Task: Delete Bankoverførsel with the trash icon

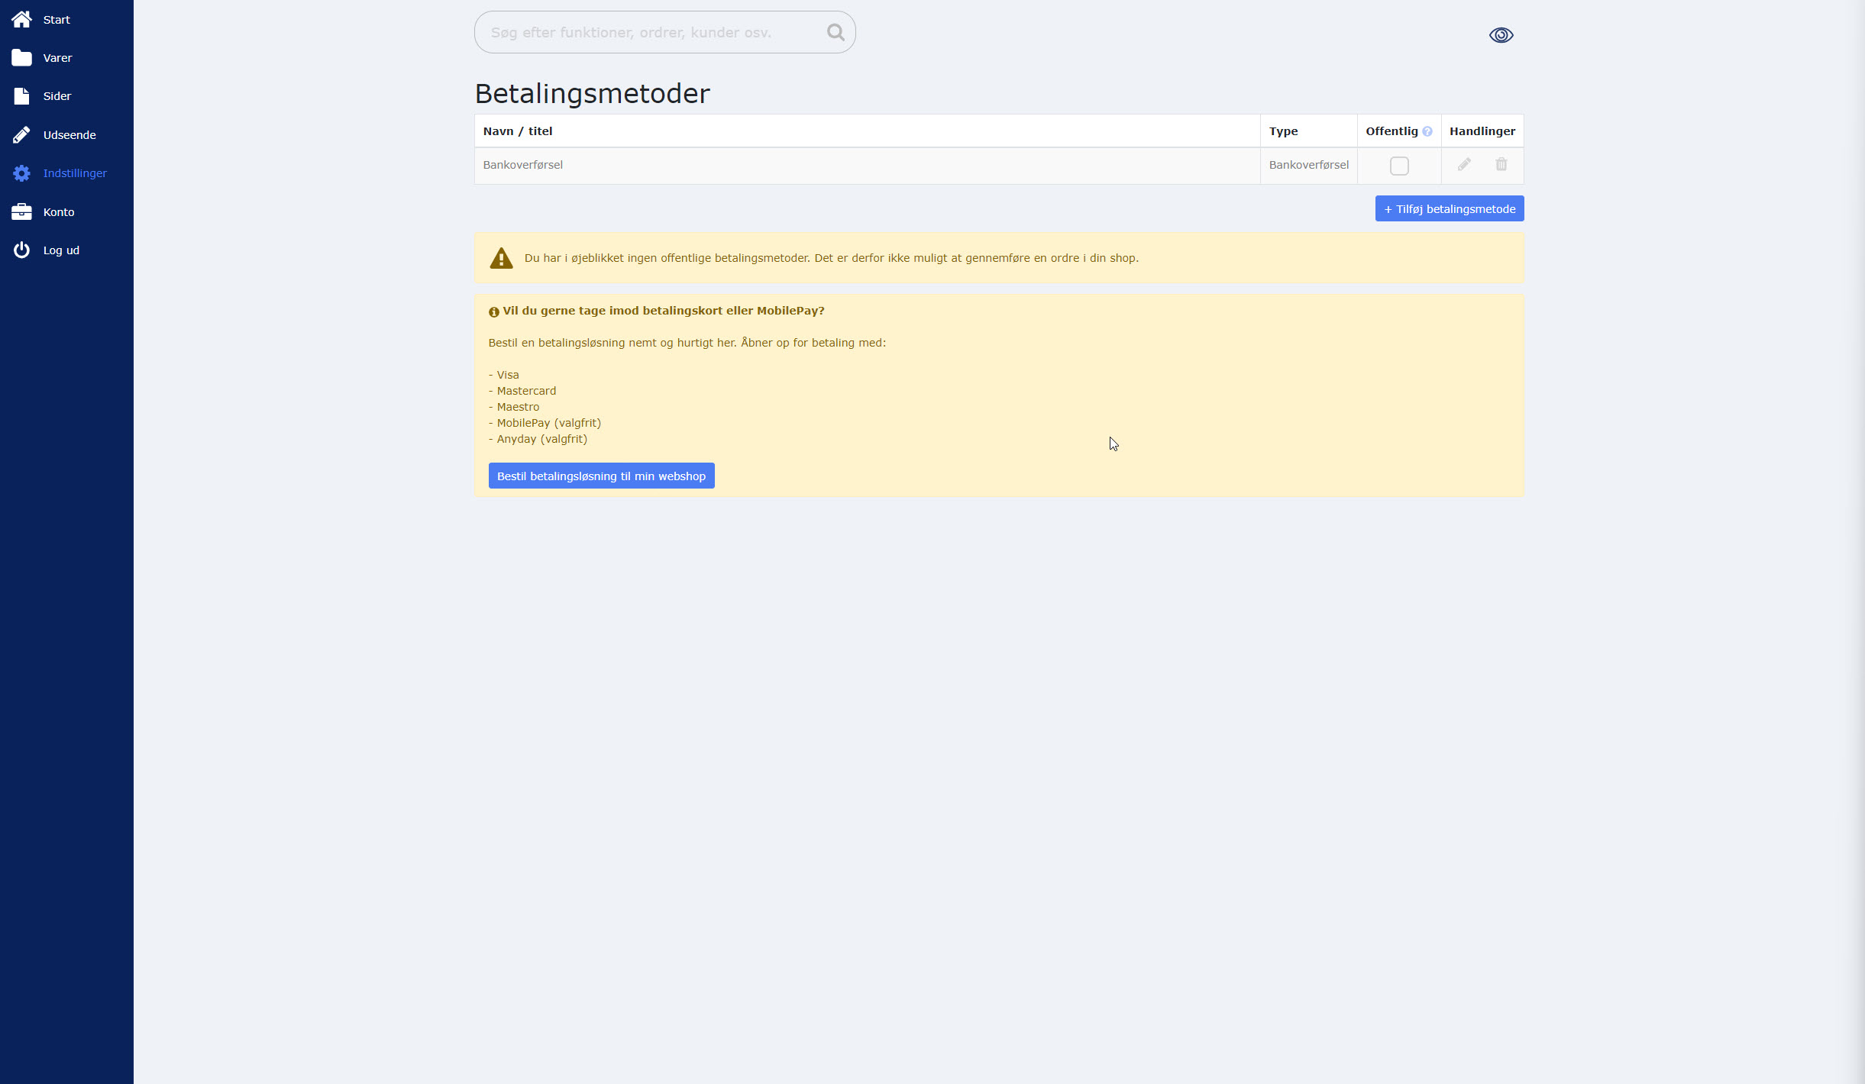Action: click(x=1501, y=165)
